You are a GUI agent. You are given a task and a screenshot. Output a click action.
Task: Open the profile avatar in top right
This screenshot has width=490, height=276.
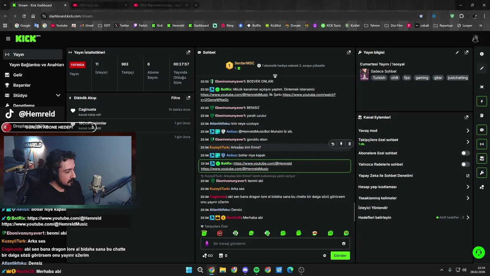point(475,39)
